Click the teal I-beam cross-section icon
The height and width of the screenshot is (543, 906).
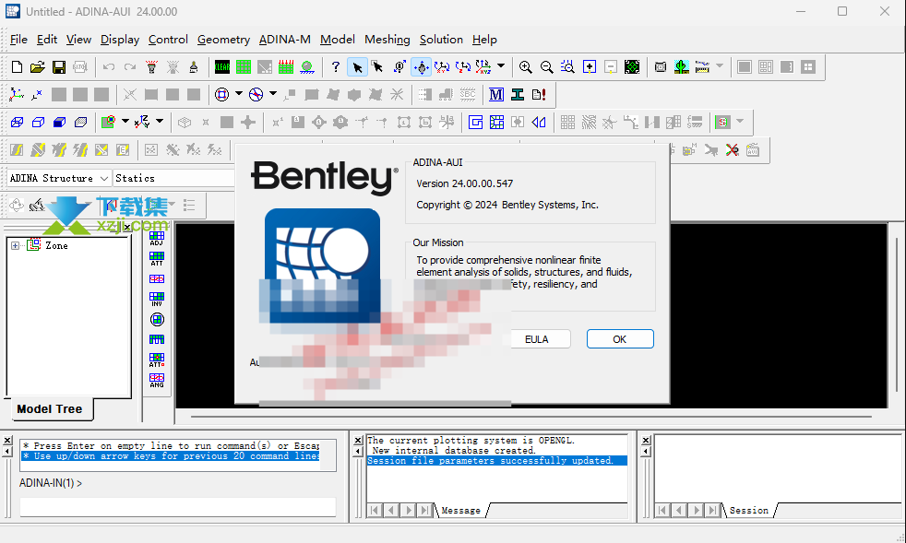[518, 95]
